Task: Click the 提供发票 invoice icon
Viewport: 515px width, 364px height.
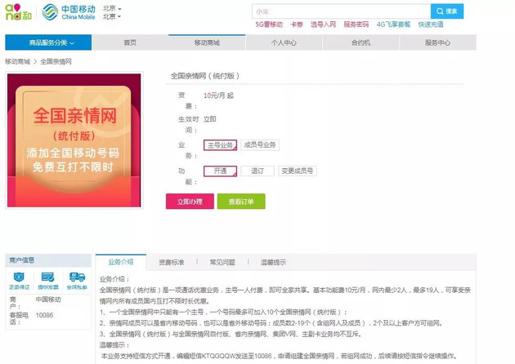Action: tap(48, 277)
